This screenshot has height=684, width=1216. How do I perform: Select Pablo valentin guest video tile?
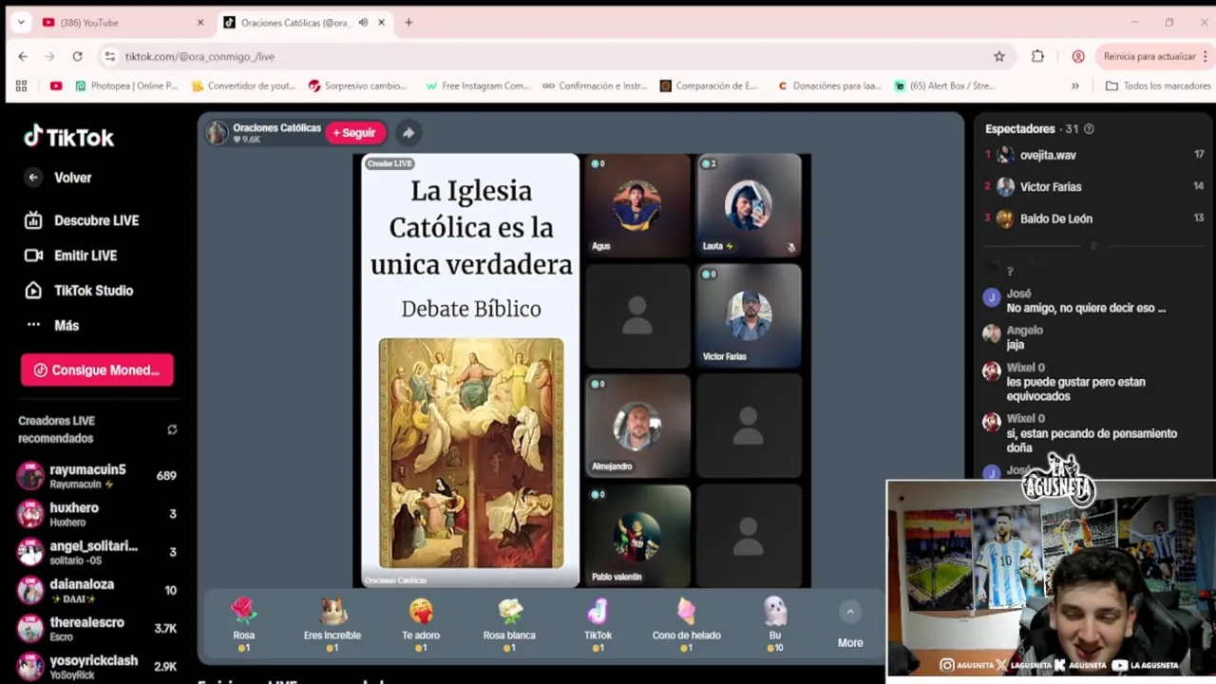click(x=637, y=536)
